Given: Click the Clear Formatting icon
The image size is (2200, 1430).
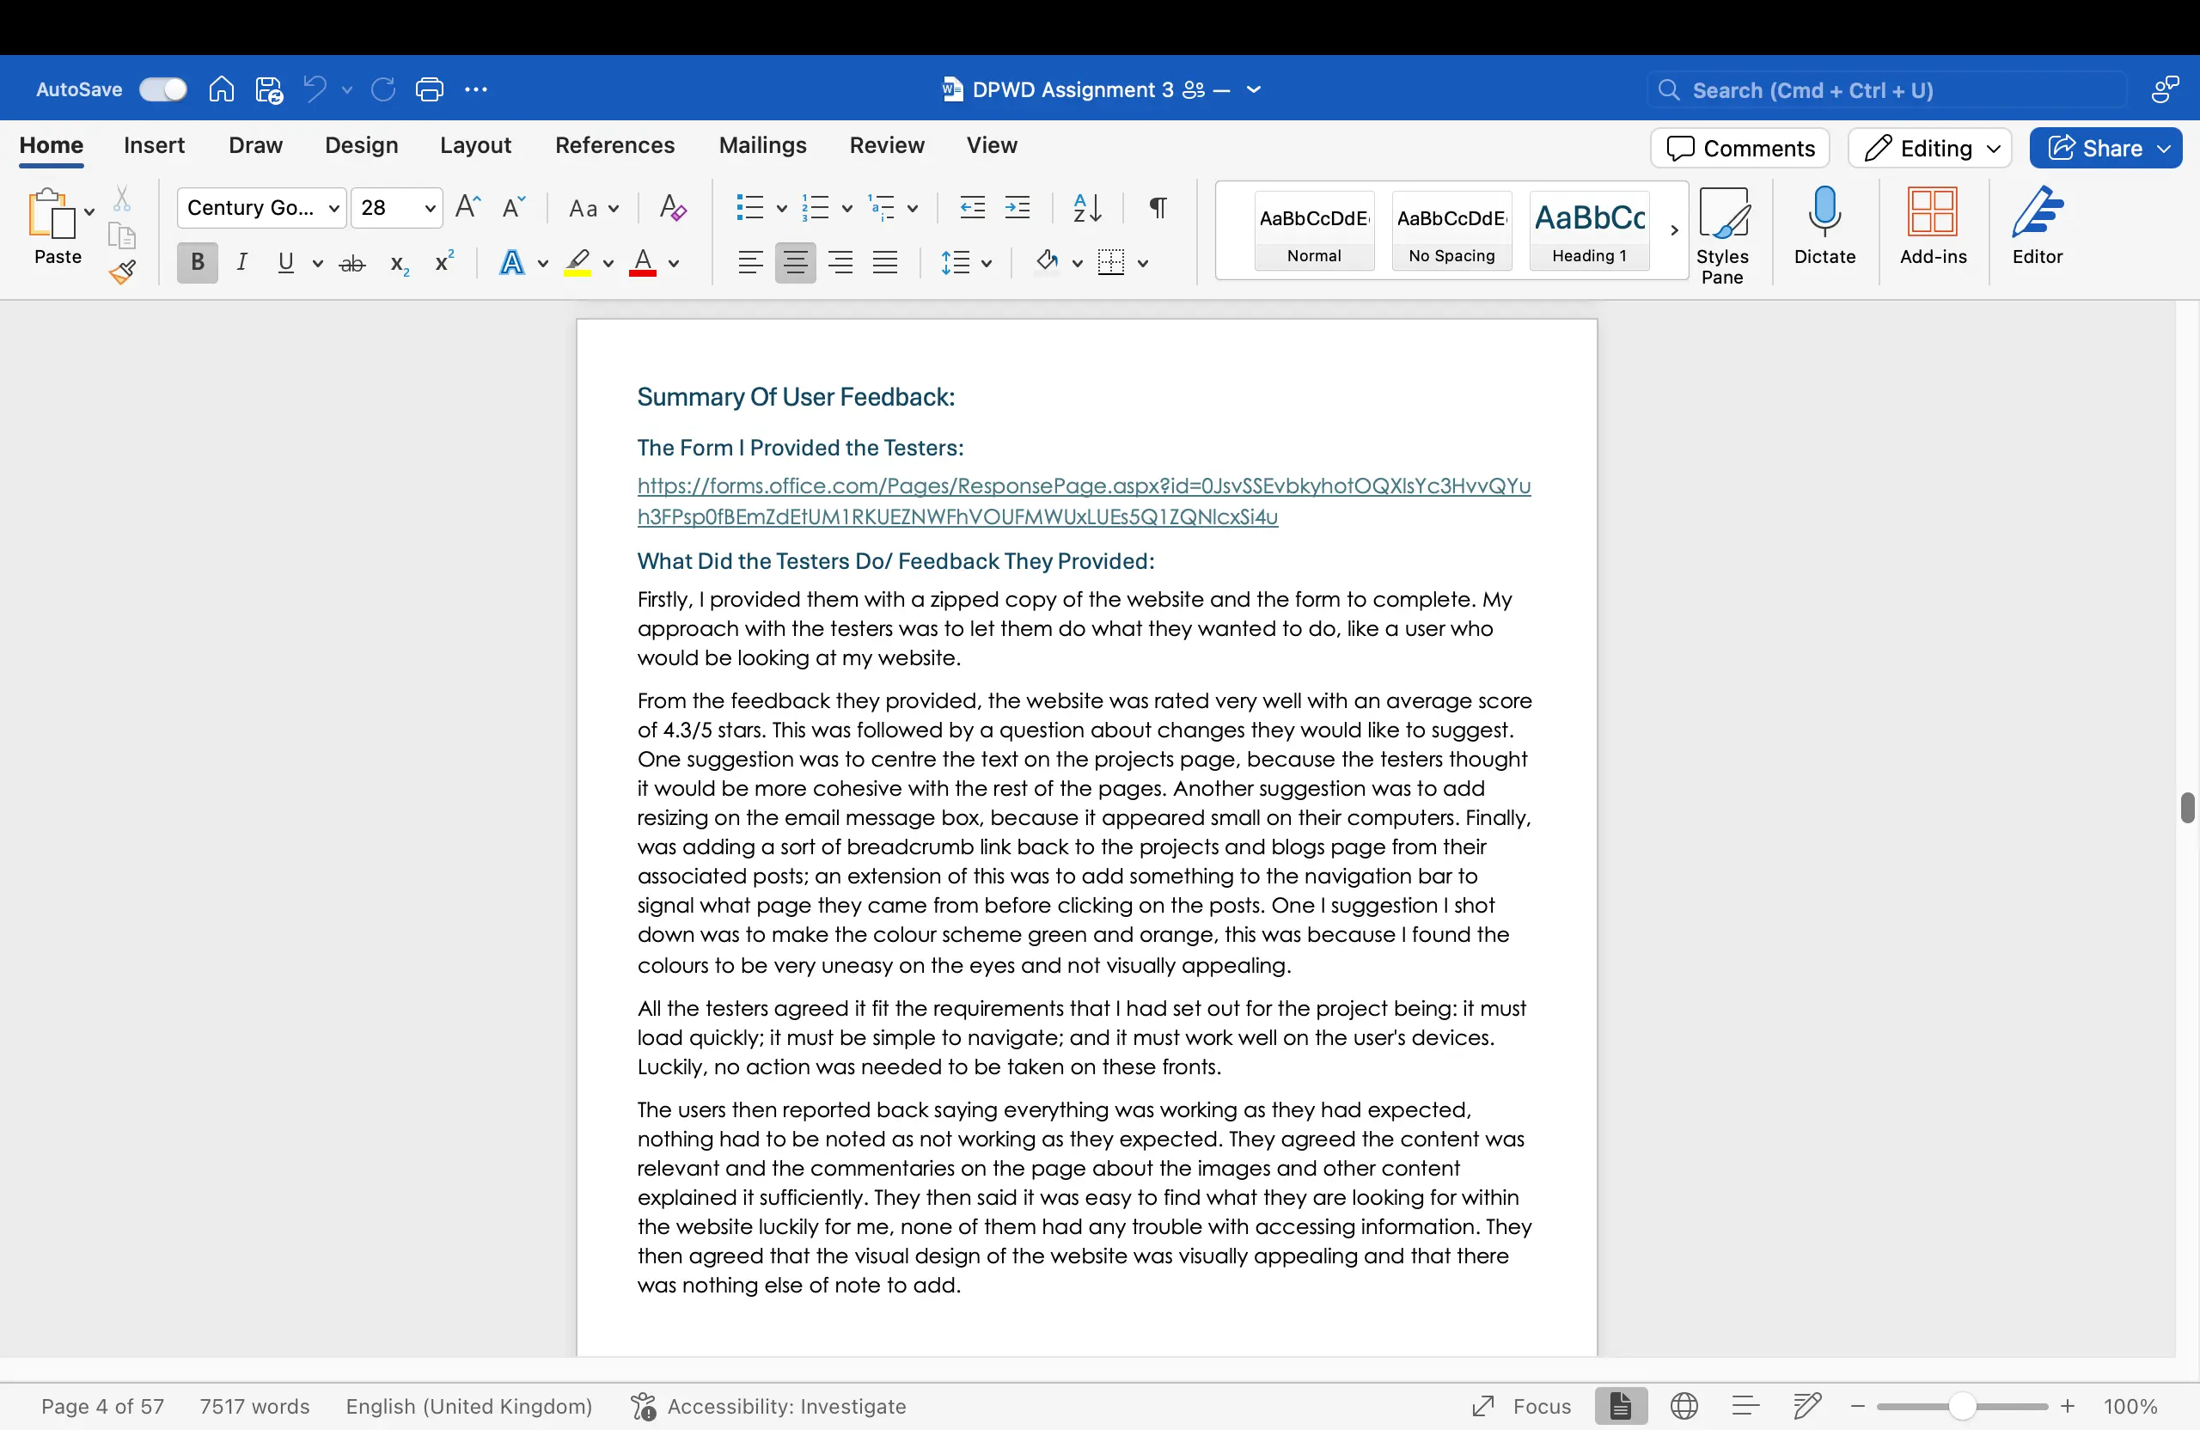Looking at the screenshot, I should point(672,208).
